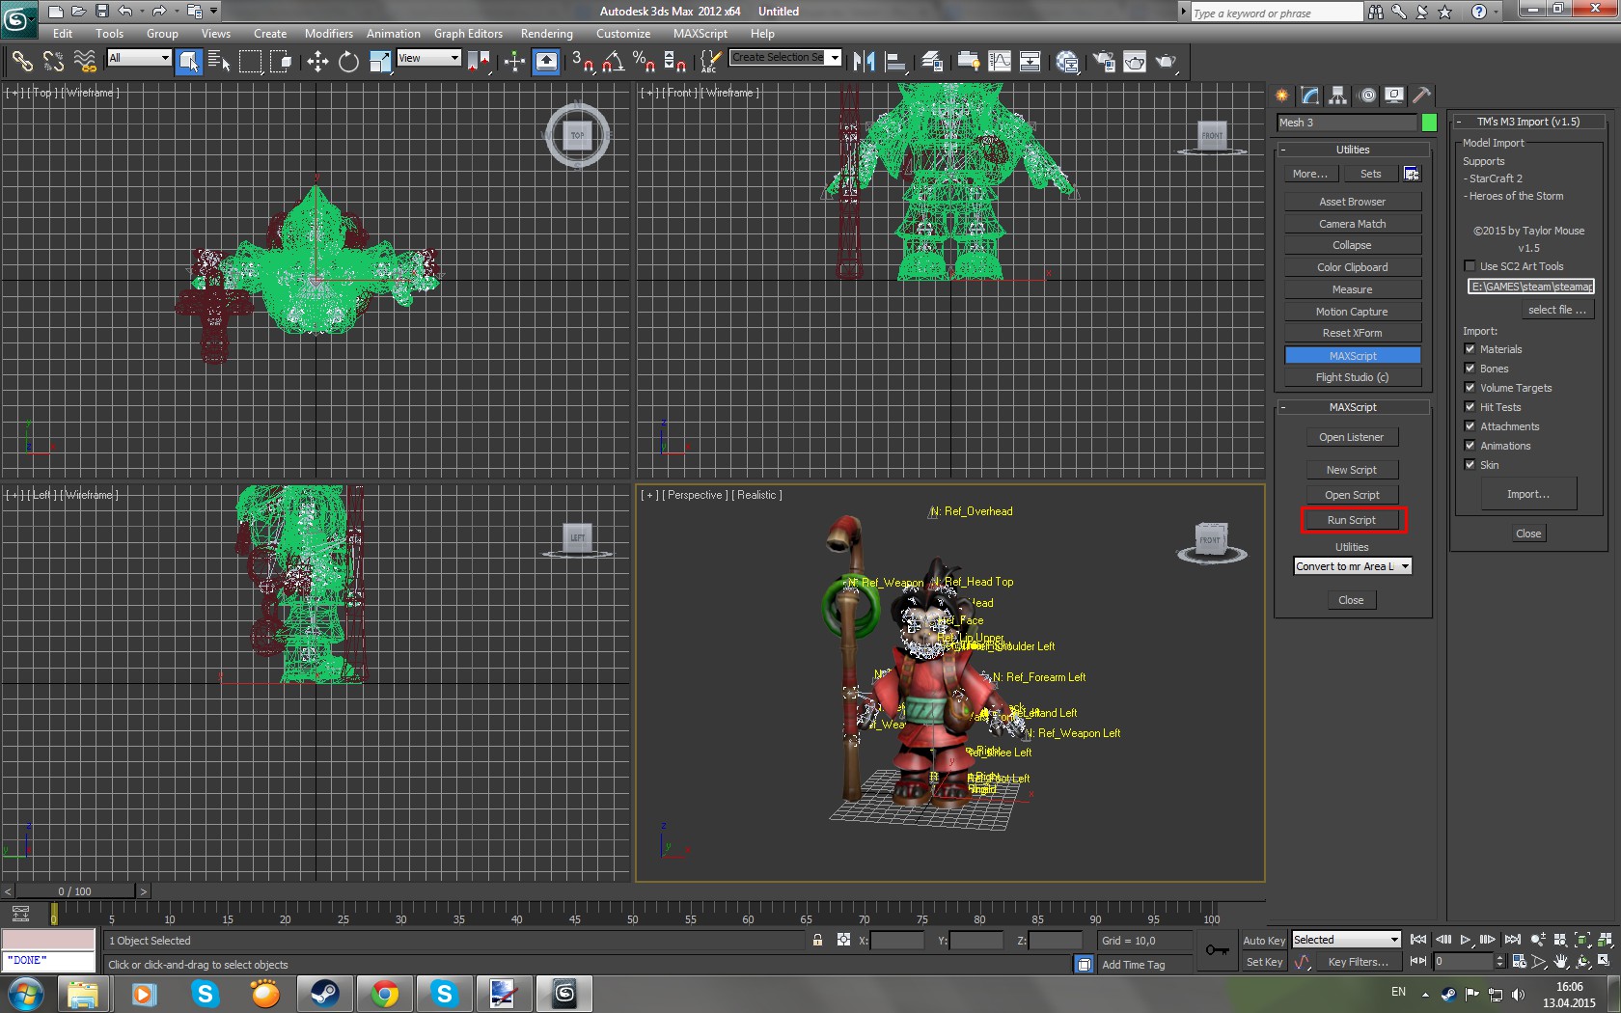Switch to the Hierarchy panel icon
Screen dimensions: 1621x1013
[x=1337, y=96]
